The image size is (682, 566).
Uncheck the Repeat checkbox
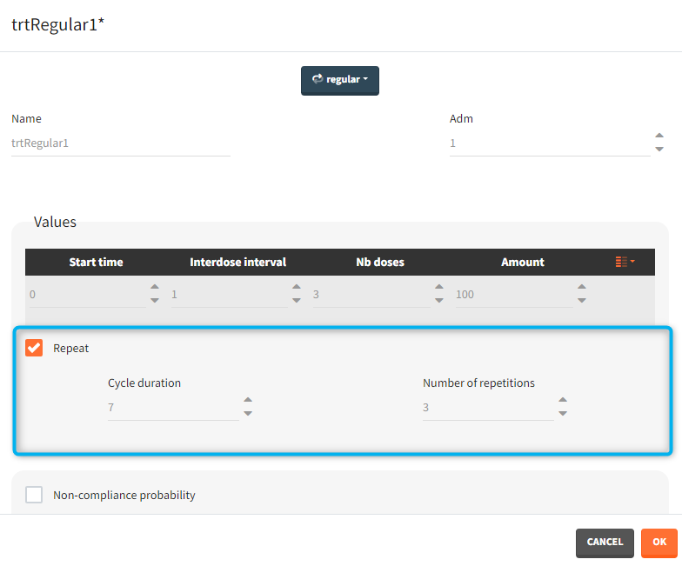click(x=34, y=348)
